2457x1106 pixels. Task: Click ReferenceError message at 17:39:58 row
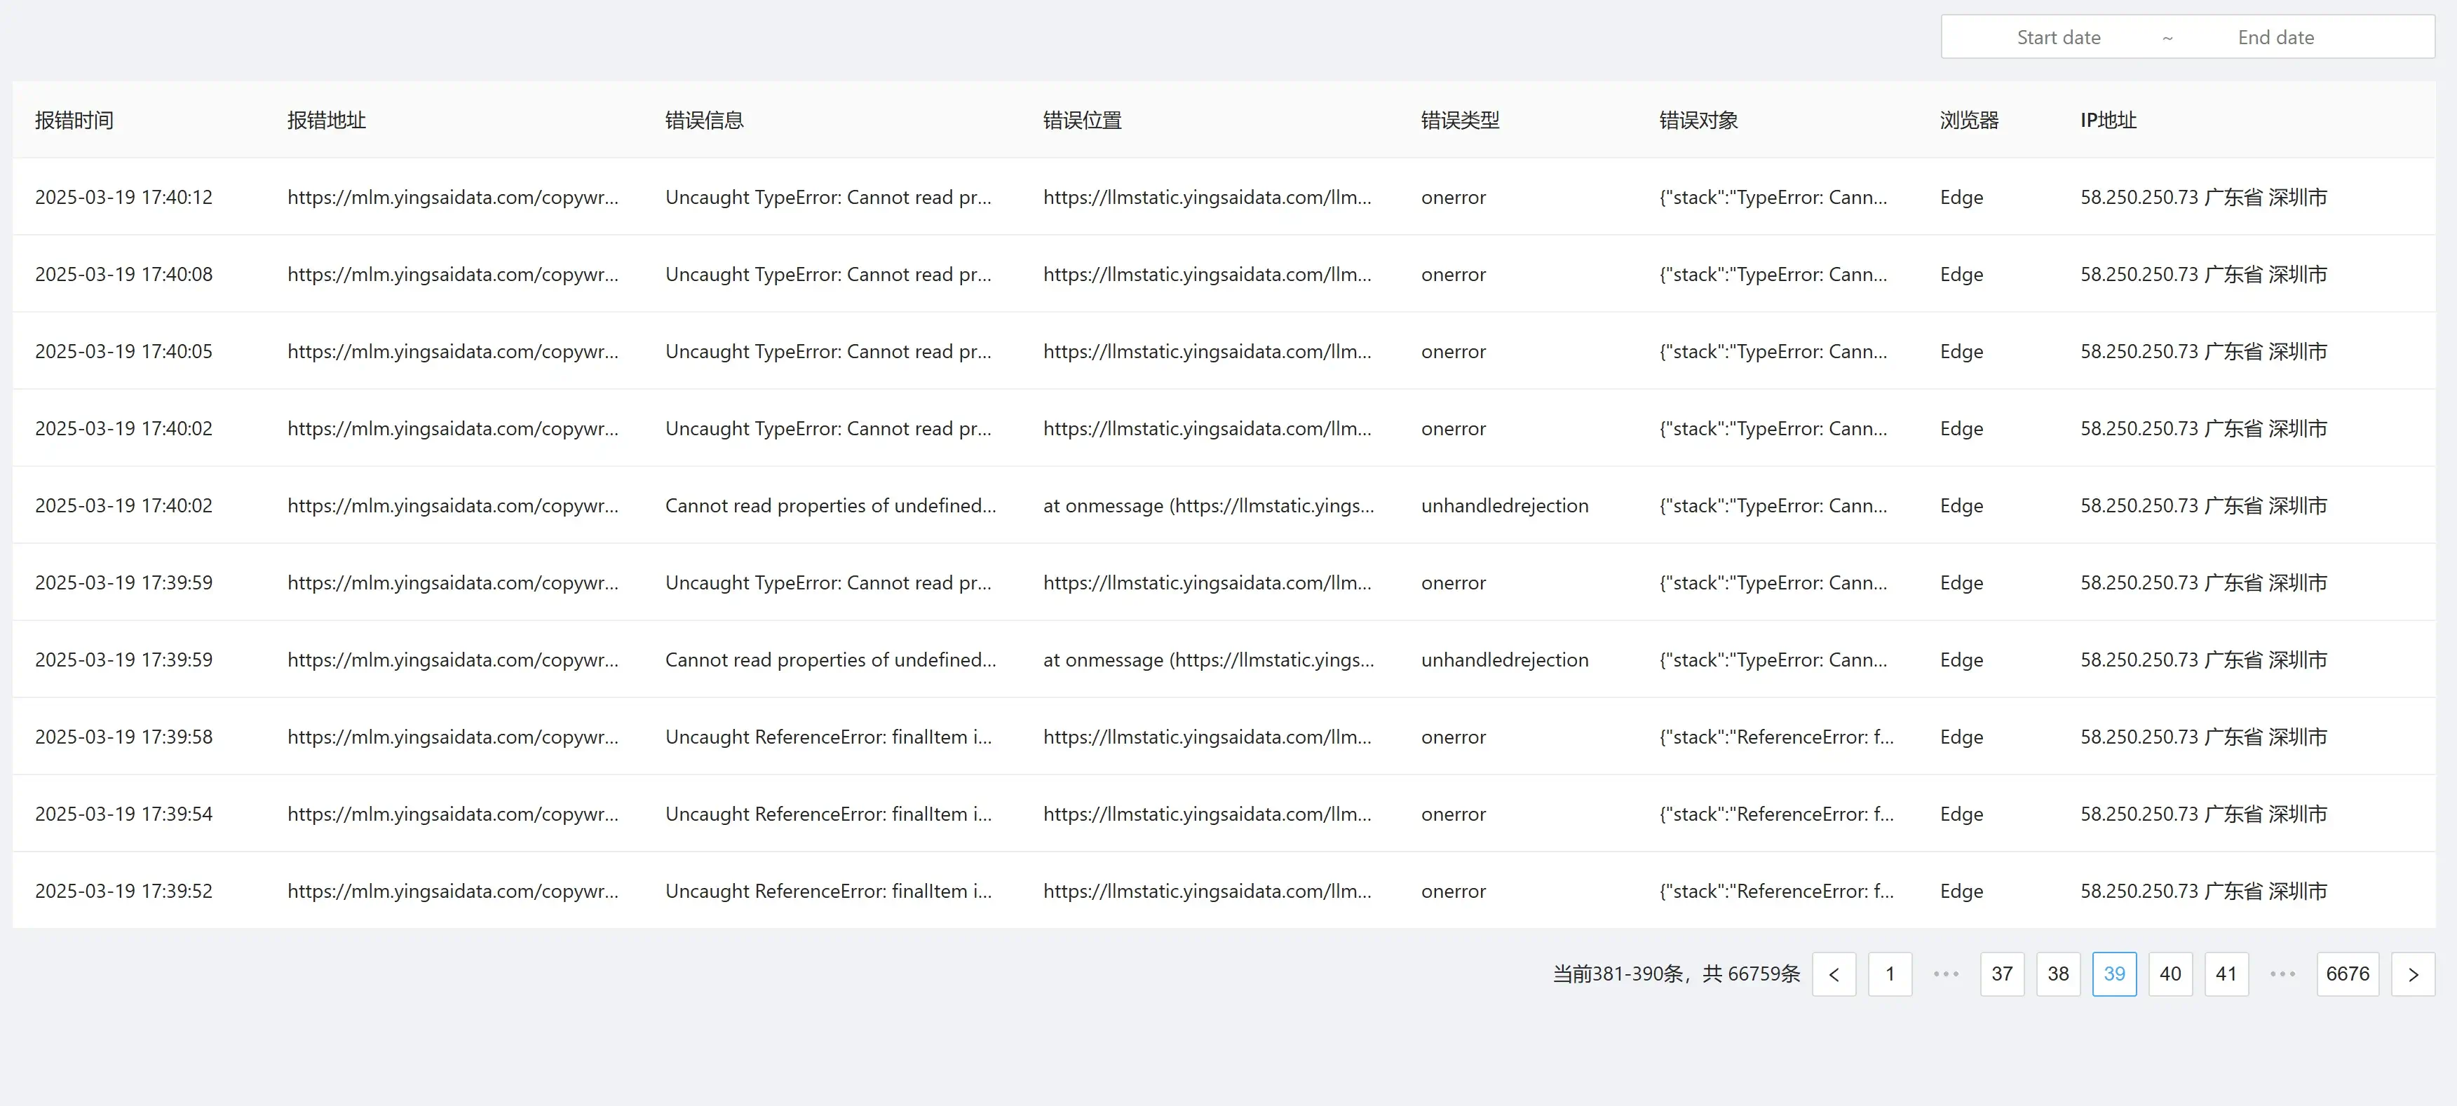point(828,737)
